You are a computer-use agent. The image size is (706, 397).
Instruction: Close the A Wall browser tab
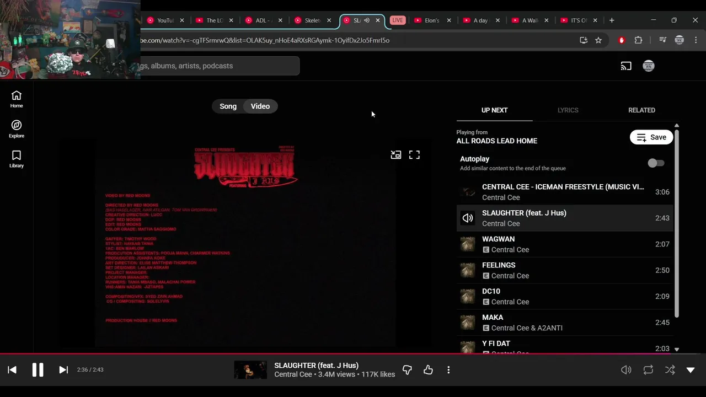547,20
